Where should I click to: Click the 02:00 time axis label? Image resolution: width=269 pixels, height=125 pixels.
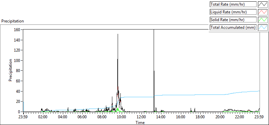[x=43, y=117]
